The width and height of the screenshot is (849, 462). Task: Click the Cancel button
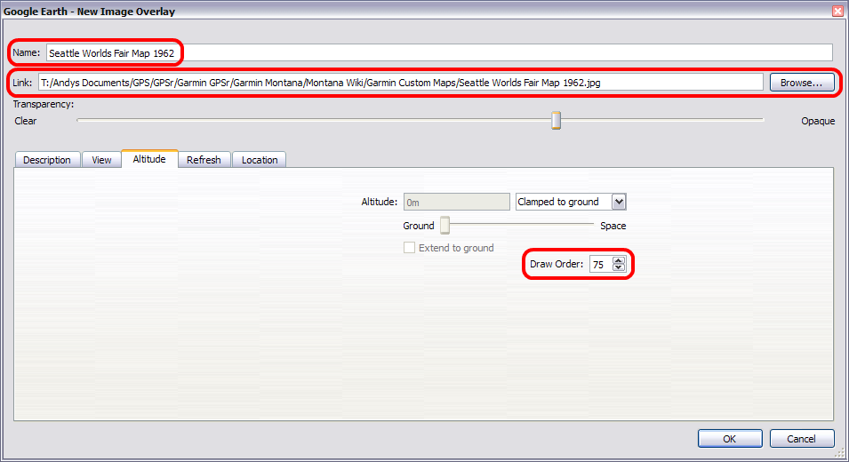(x=801, y=438)
